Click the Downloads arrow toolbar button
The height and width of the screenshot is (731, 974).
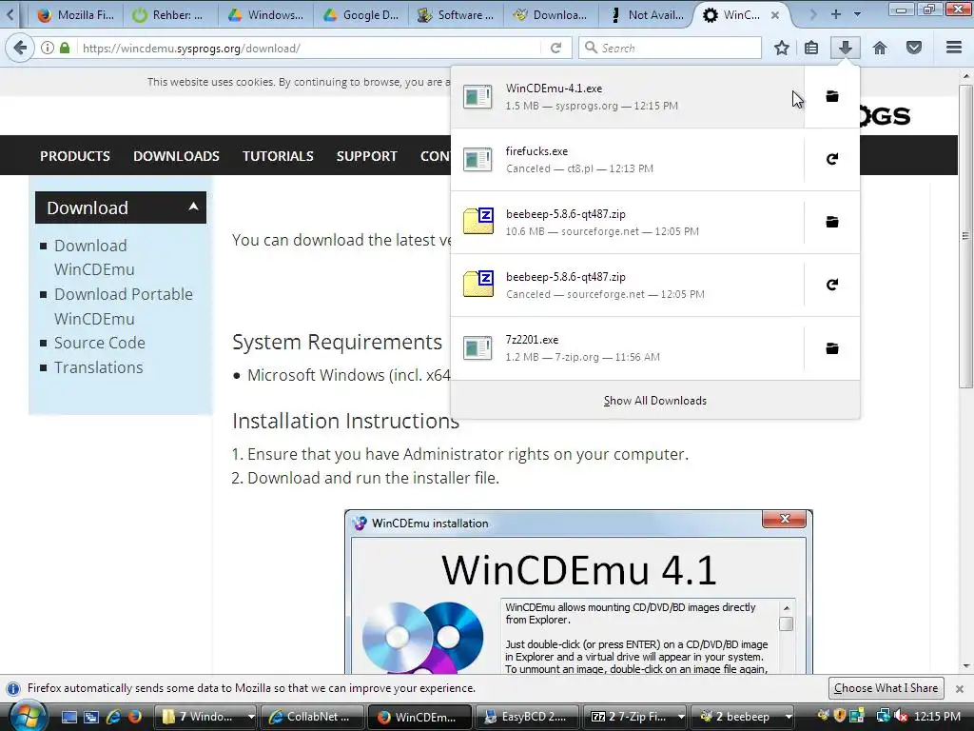[845, 48]
